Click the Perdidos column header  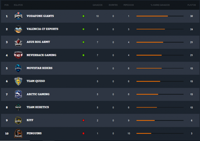pyautogui.click(x=128, y=5)
